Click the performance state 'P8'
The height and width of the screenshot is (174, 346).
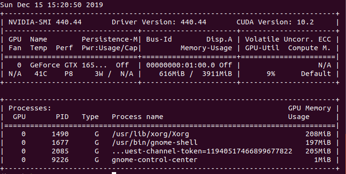coord(69,74)
